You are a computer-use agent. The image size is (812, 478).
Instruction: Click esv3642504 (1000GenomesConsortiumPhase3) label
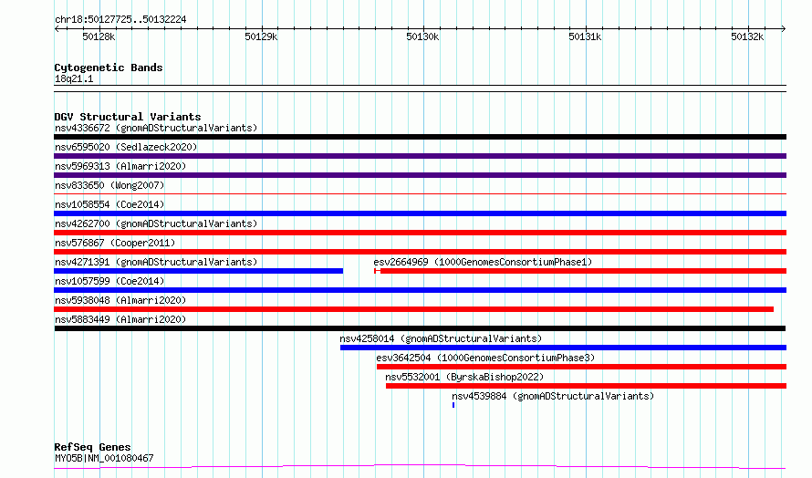(485, 358)
